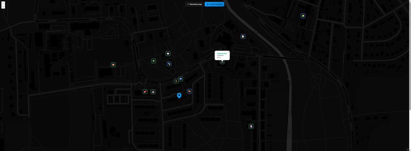Open the rocking horse marker
This screenshot has width=411, height=151.
pos(189,91)
